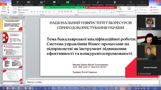Open change case (Aa) options
The width and height of the screenshot is (161, 90).
coord(50,12)
